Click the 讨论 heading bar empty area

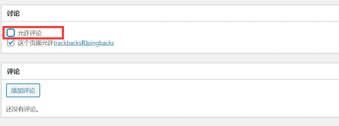click(x=173, y=14)
